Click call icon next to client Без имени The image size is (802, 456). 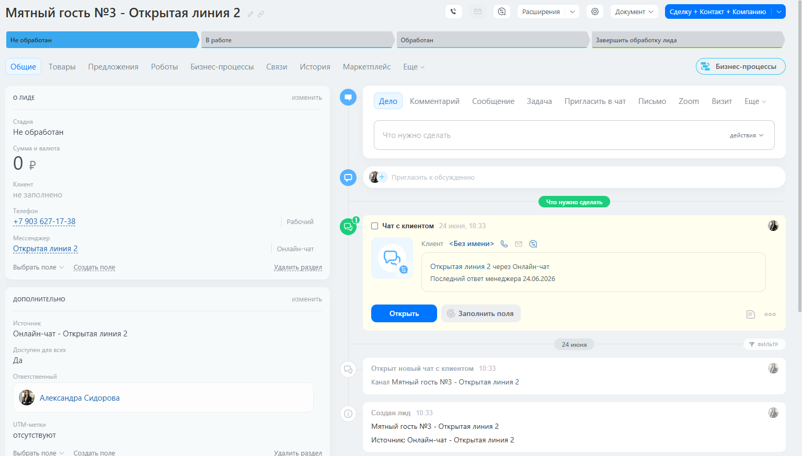coord(504,244)
